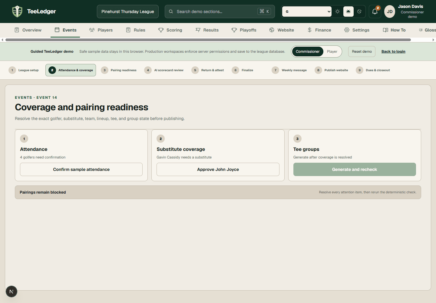Click the Results flag icon

[x=198, y=30]
